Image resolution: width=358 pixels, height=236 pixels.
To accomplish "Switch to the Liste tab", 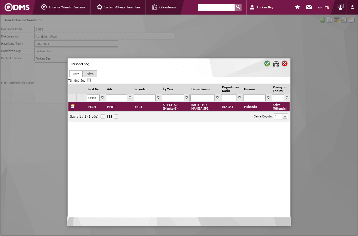I will (76, 74).
